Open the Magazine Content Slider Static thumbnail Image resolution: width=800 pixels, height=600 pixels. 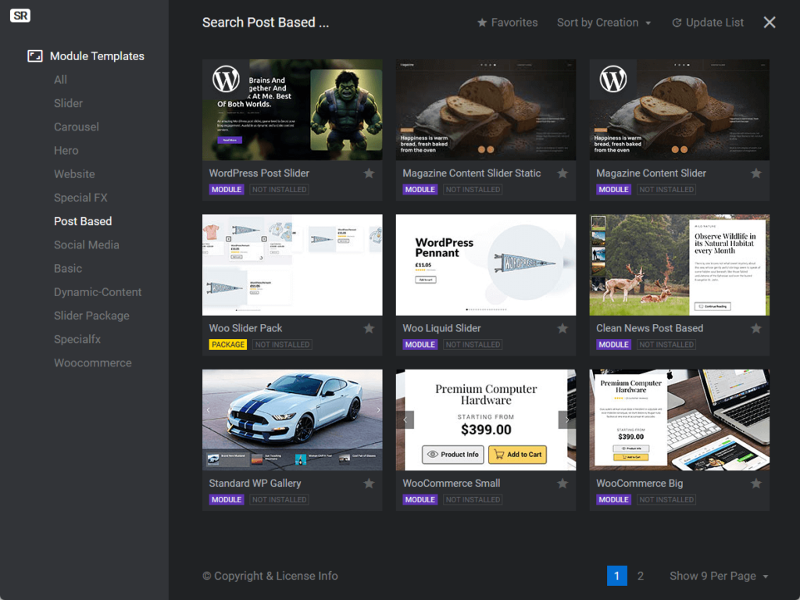(x=486, y=109)
